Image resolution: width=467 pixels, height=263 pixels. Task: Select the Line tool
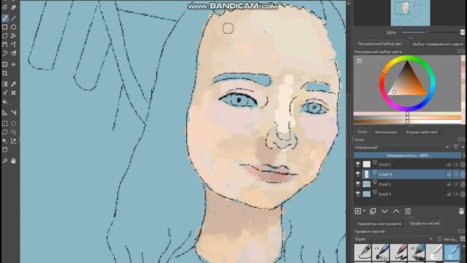coord(13,18)
